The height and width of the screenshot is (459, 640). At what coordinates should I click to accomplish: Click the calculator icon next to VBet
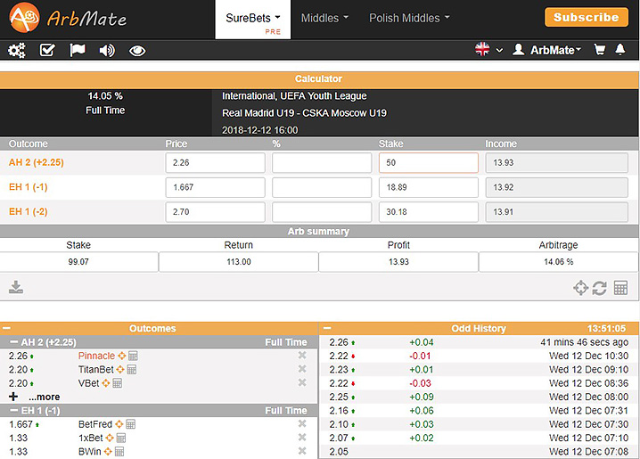[117, 383]
